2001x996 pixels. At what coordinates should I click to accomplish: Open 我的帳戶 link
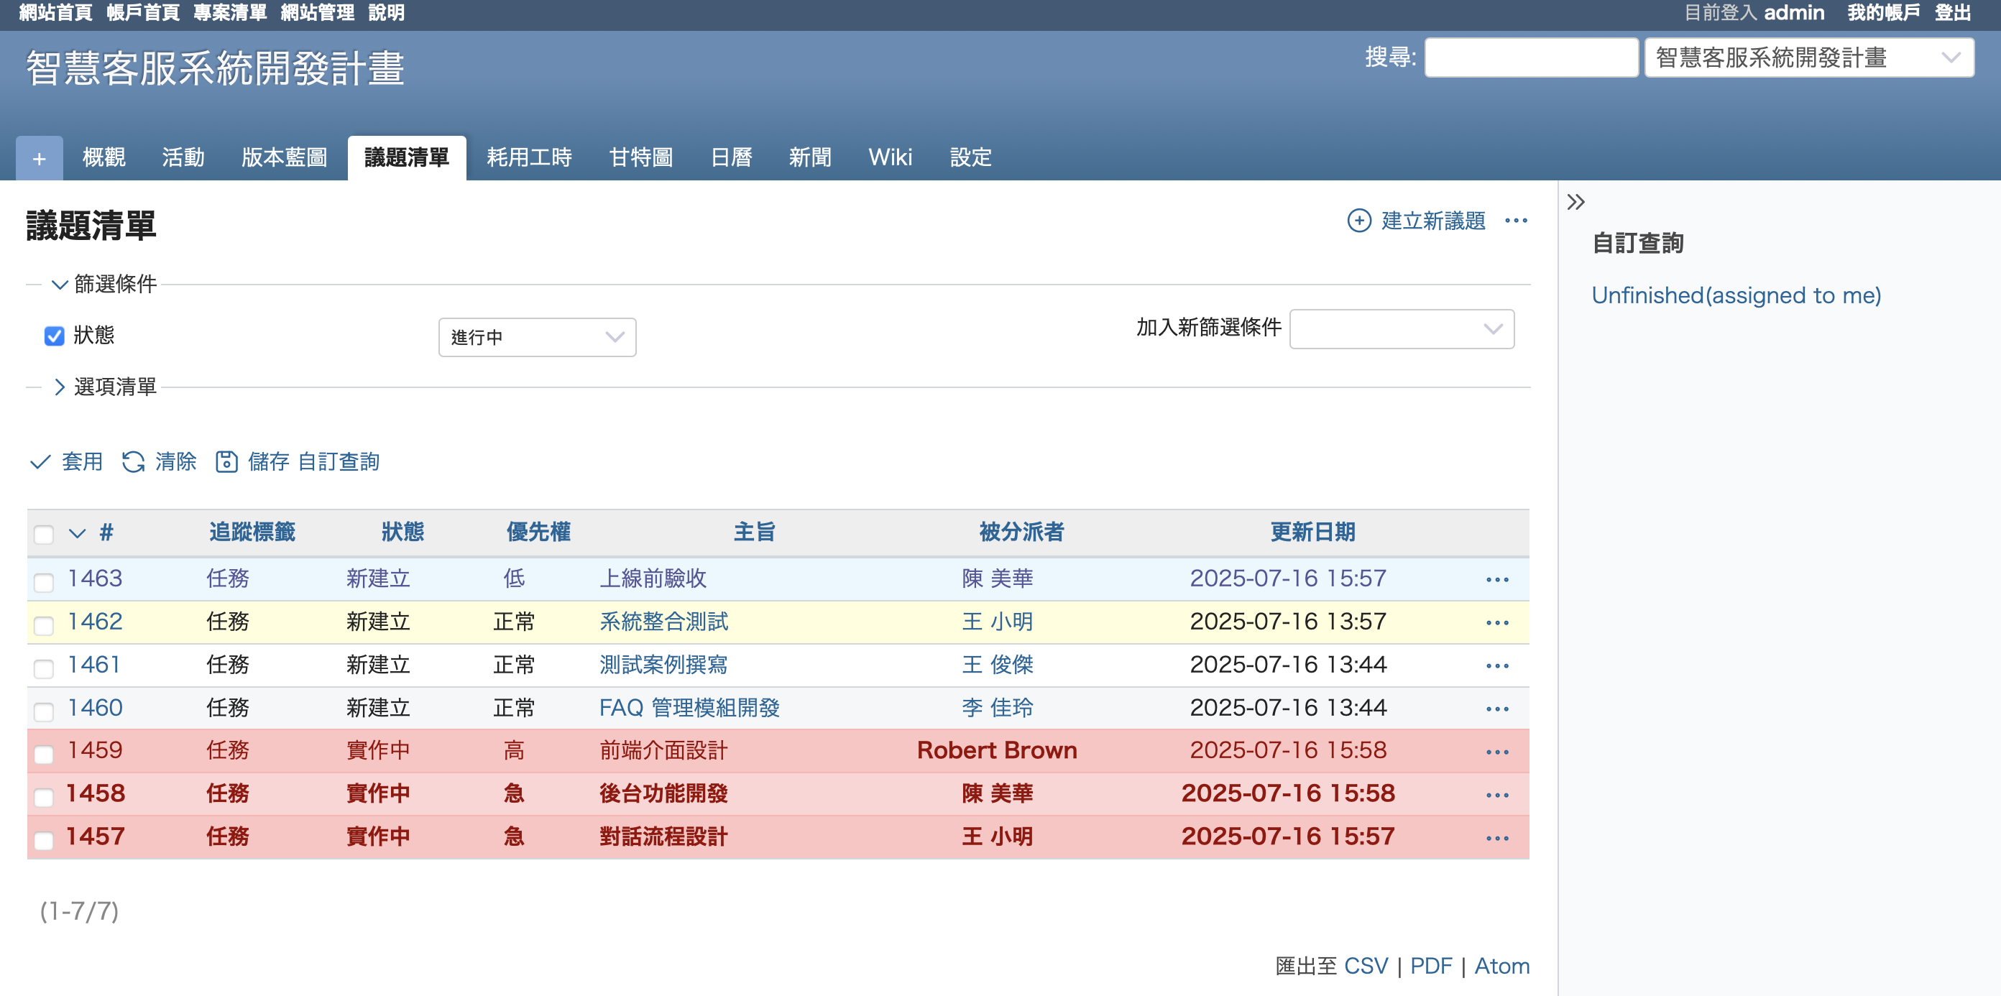point(1883,13)
